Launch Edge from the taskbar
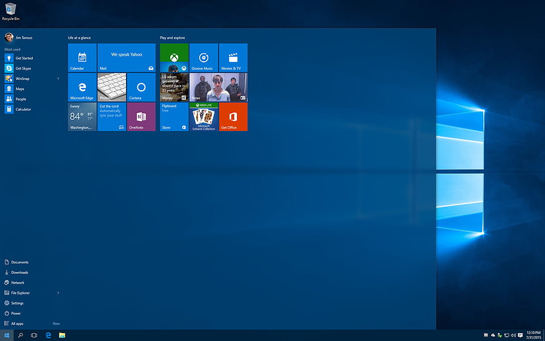 [48, 336]
